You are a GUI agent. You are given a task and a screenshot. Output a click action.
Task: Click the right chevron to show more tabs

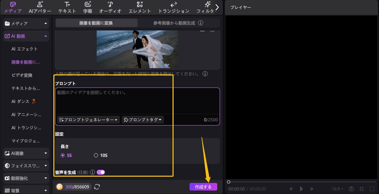point(217,7)
